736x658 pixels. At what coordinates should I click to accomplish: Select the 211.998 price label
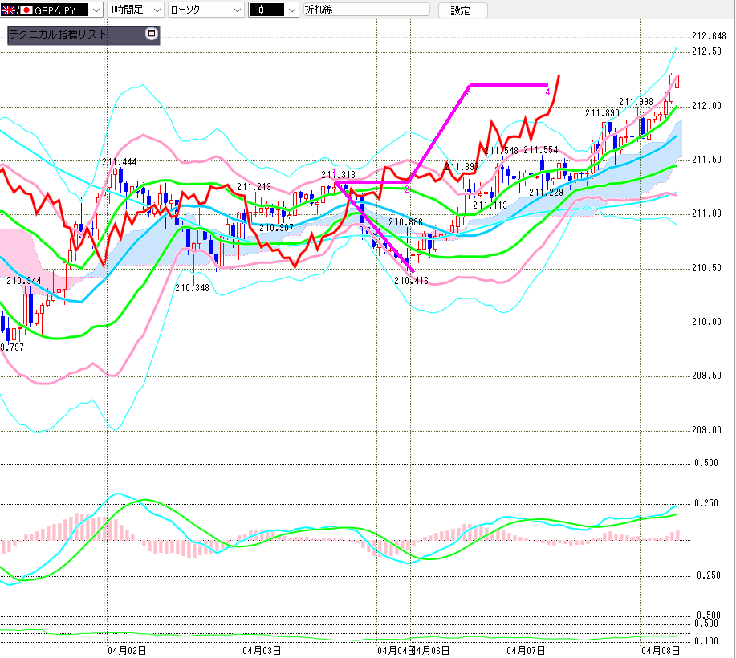pyautogui.click(x=636, y=102)
